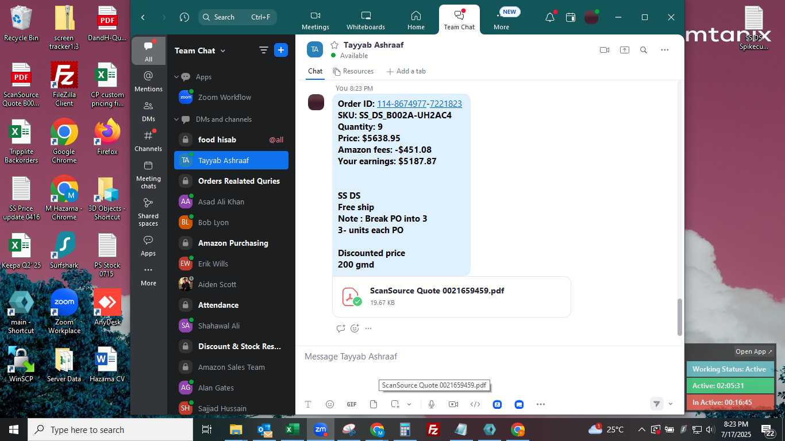Viewport: 785px width, 441px height.
Task: Open Amazon Purchasing channel
Action: point(231,243)
